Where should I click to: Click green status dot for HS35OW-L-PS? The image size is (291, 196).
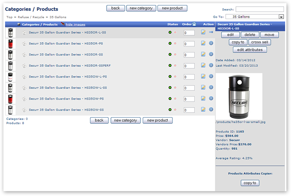170,76
